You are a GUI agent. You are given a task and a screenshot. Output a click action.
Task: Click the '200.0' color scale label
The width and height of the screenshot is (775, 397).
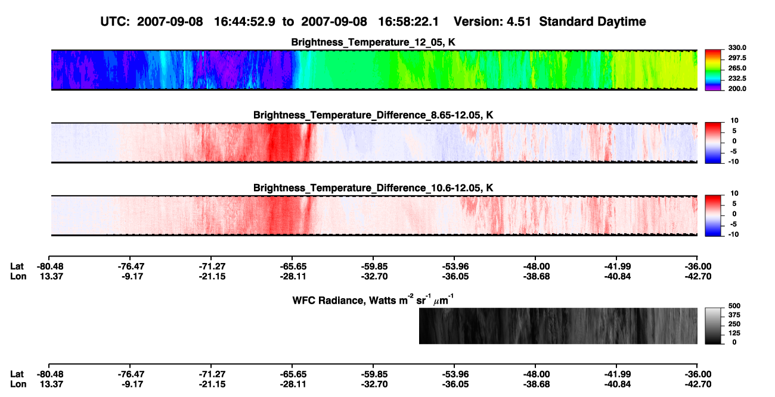tap(738, 88)
